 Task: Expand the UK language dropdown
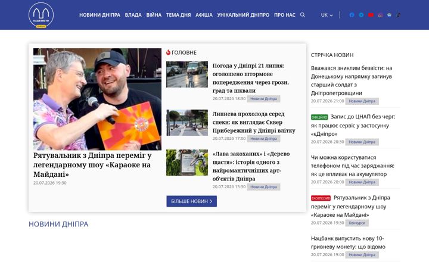pyautogui.click(x=327, y=15)
